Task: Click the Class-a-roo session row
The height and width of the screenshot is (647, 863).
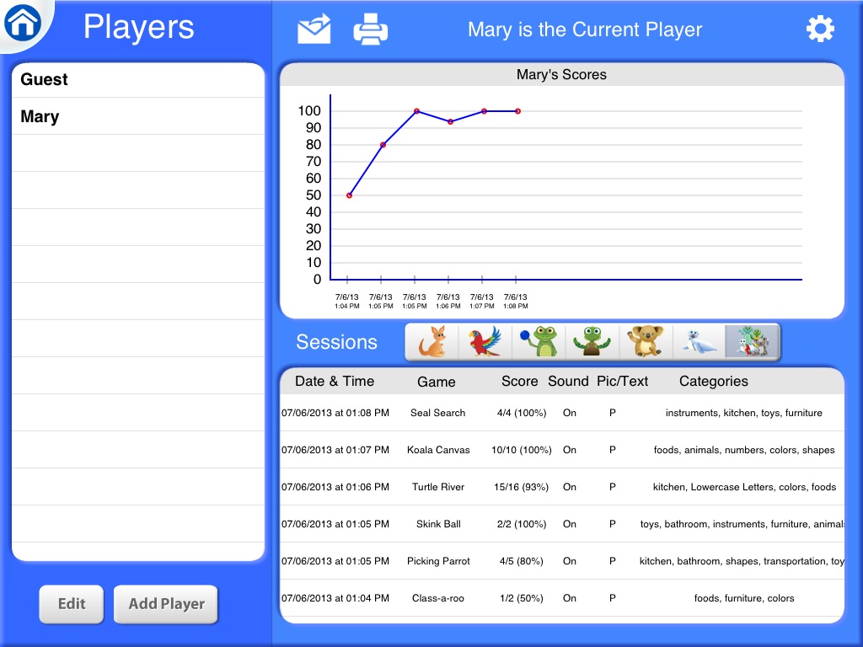Action: [x=561, y=598]
